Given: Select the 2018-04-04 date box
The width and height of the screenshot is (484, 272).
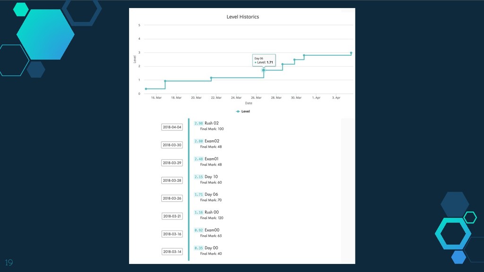Looking at the screenshot, I should [172, 127].
